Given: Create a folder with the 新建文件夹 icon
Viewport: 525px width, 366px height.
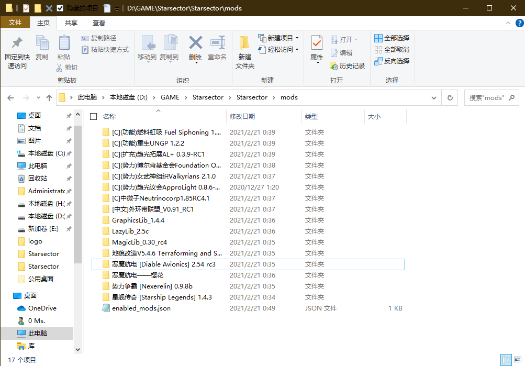Looking at the screenshot, I should pyautogui.click(x=244, y=43).
